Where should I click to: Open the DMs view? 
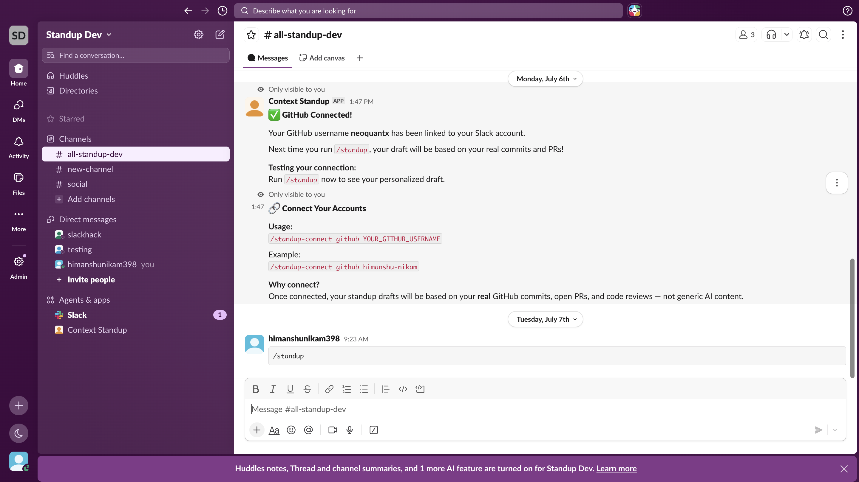coord(19,111)
